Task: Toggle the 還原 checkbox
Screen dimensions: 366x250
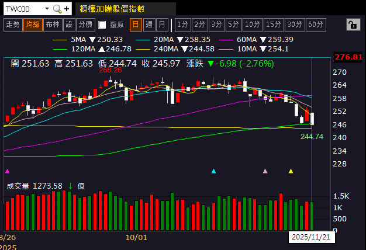Action: [102, 25]
